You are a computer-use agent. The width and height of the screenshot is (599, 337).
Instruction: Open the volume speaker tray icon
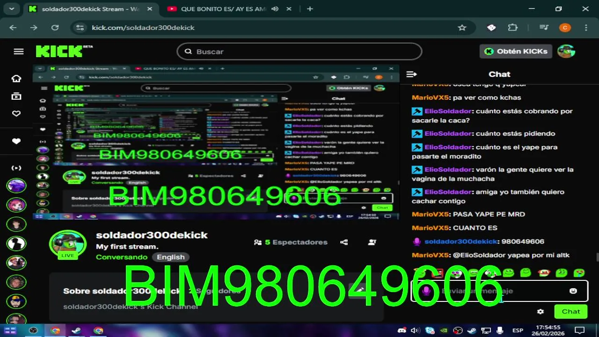point(415,330)
